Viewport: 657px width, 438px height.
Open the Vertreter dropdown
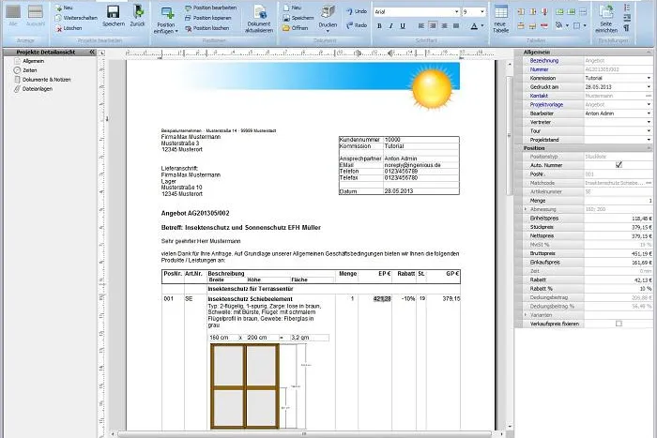tap(649, 122)
